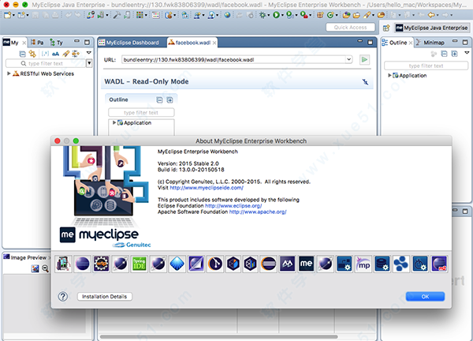Click the Installation Details button
Screen dimensions: 473x341
pos(104,297)
